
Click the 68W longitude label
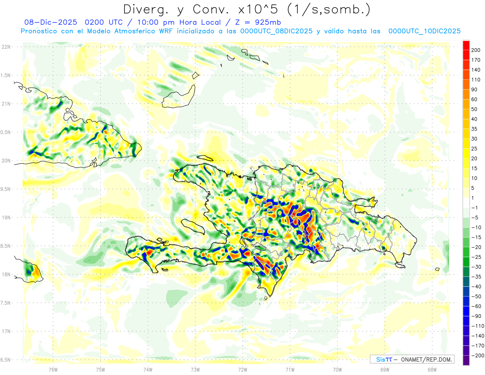tap(432, 369)
